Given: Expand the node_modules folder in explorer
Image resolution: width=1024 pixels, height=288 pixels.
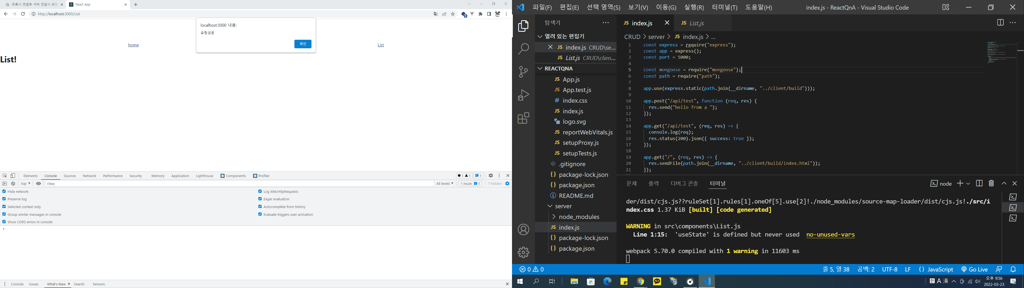Looking at the screenshot, I should click(579, 217).
